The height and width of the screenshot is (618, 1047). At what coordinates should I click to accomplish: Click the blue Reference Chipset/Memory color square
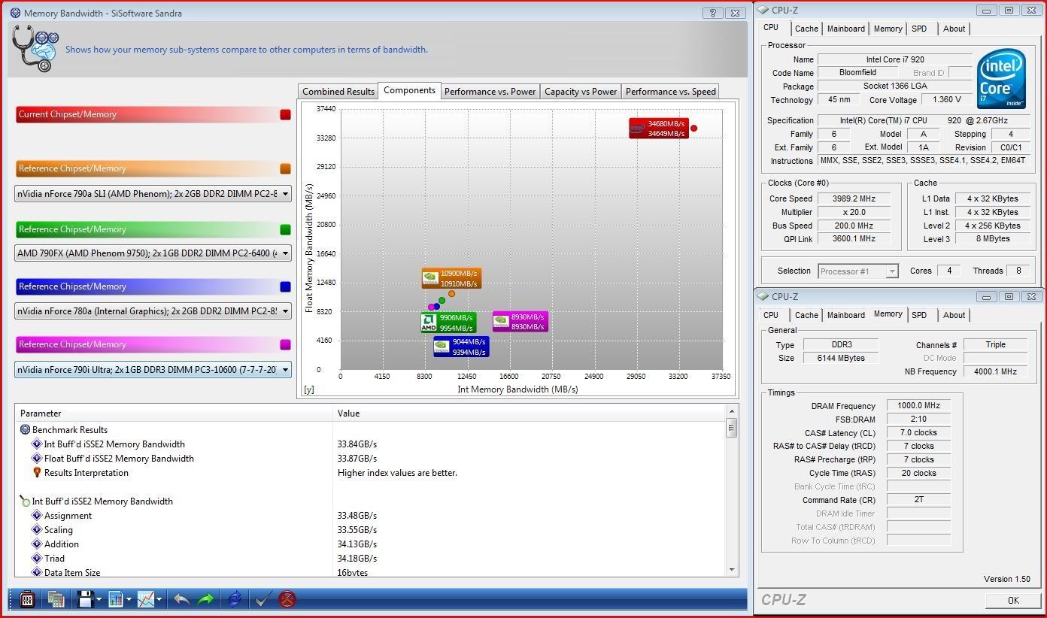[285, 287]
